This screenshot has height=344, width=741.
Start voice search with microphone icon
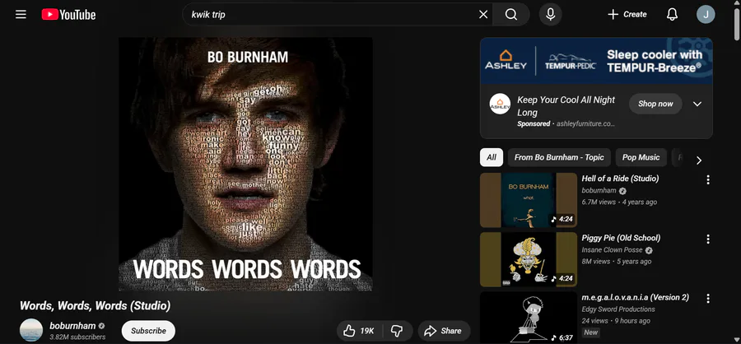(550, 15)
